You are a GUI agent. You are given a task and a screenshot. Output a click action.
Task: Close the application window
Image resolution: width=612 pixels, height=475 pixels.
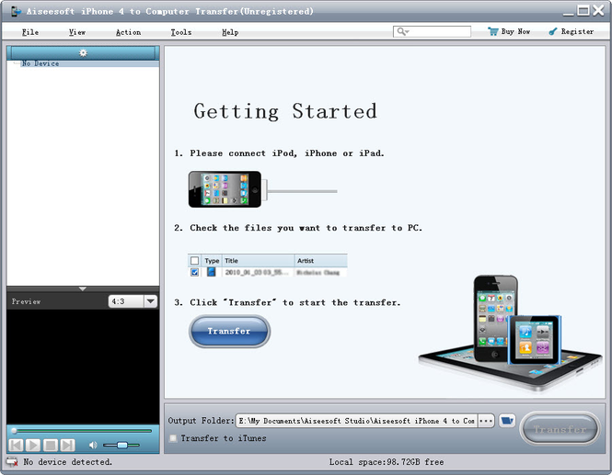[x=598, y=10]
